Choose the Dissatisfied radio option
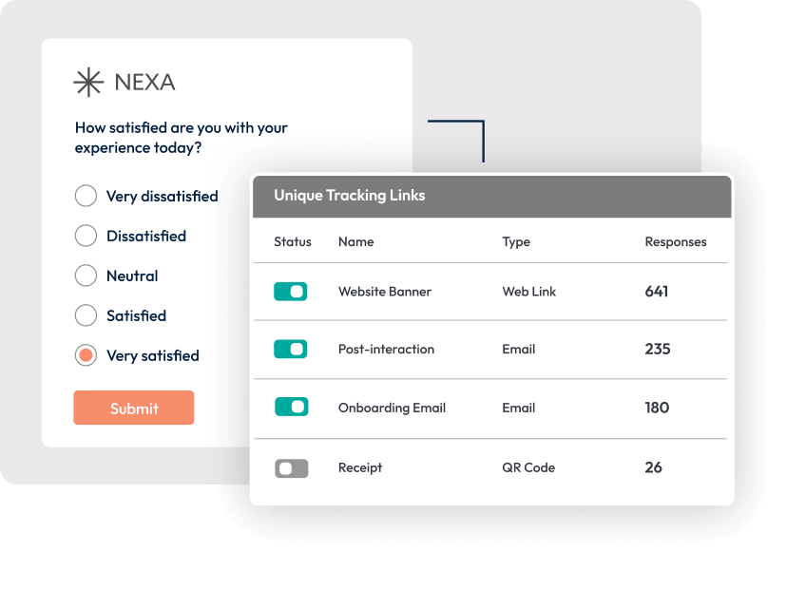 (x=86, y=236)
